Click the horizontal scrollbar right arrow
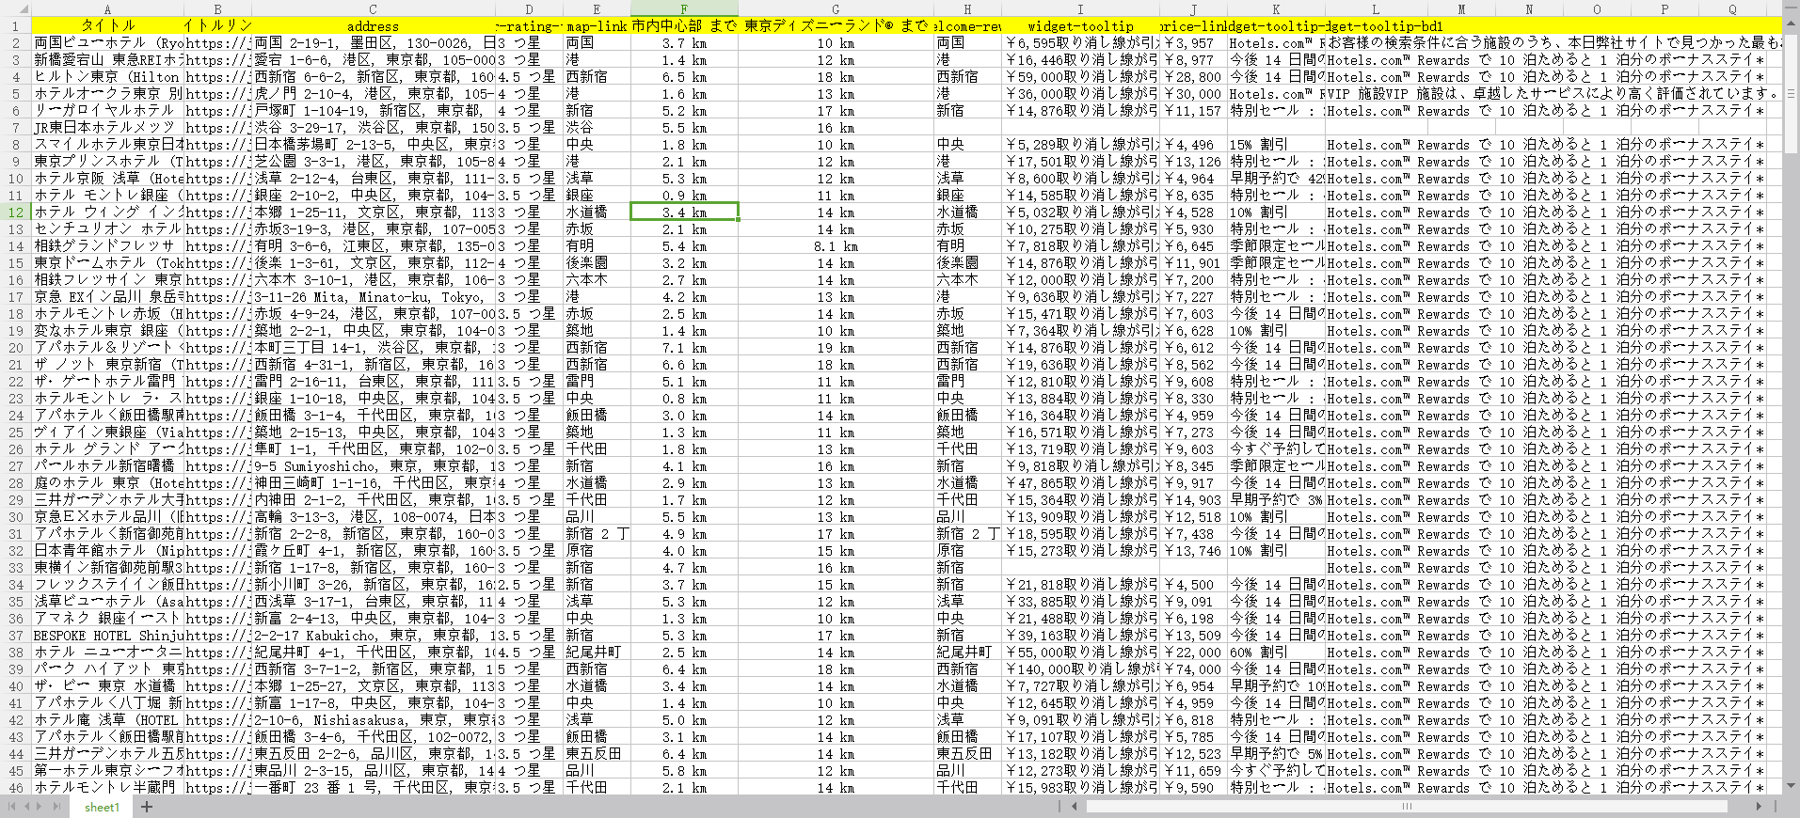 coord(1759,806)
